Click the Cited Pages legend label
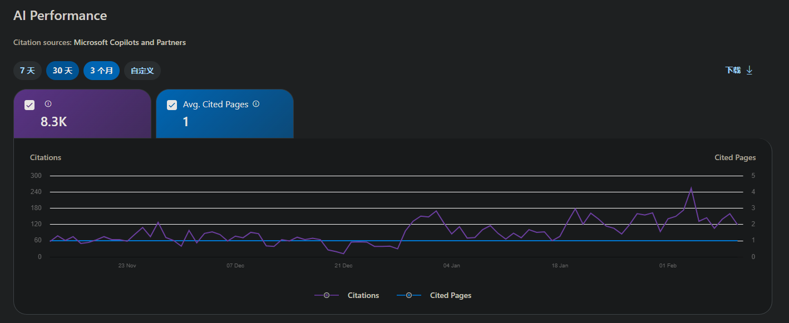789x323 pixels. point(450,295)
